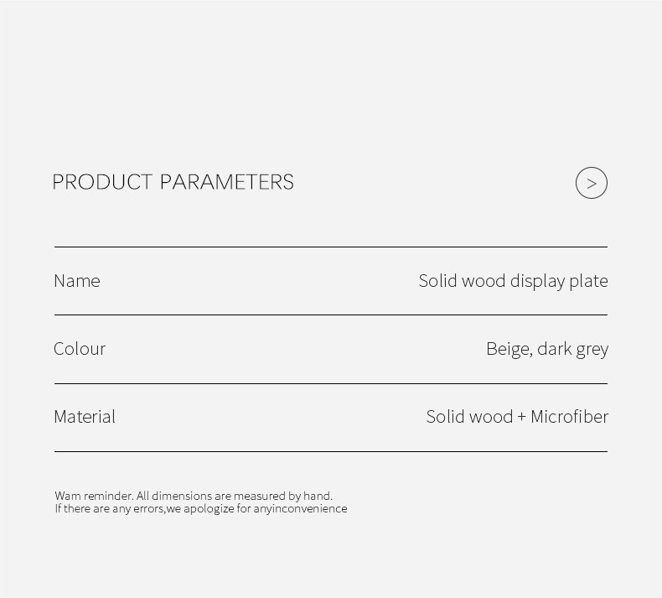Click the word PRODUCT in the heading
Image resolution: width=662 pixels, height=598 pixels.
point(102,182)
